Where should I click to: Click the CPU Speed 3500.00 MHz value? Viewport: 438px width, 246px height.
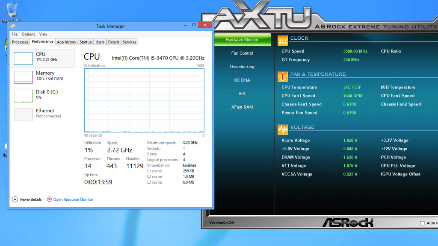pos(355,51)
